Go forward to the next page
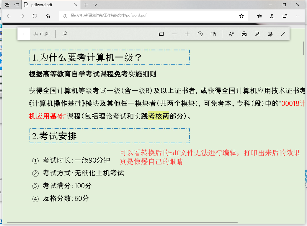Screen dimensions: 307x226 point(22,16)
